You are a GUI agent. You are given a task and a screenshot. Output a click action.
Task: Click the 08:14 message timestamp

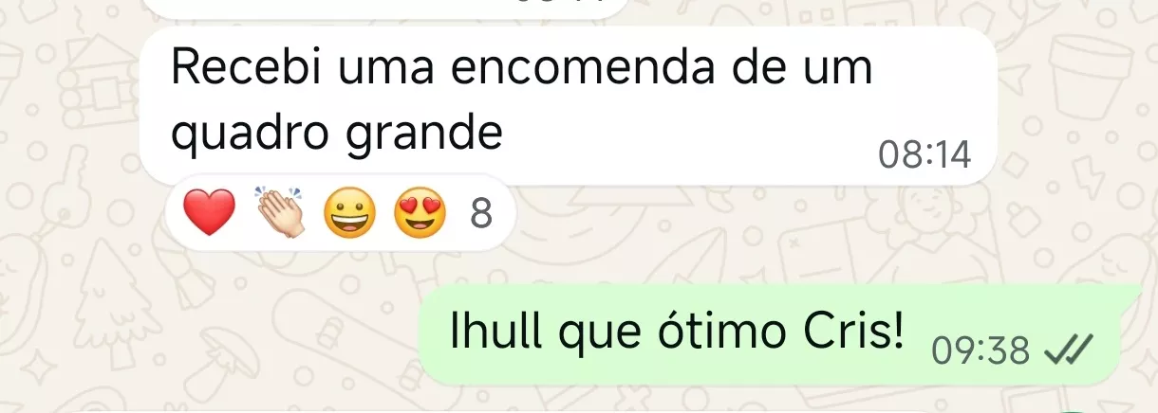925,155
